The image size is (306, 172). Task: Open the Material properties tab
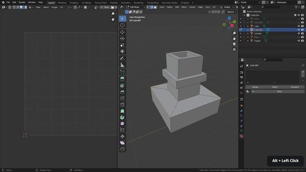tap(241, 136)
